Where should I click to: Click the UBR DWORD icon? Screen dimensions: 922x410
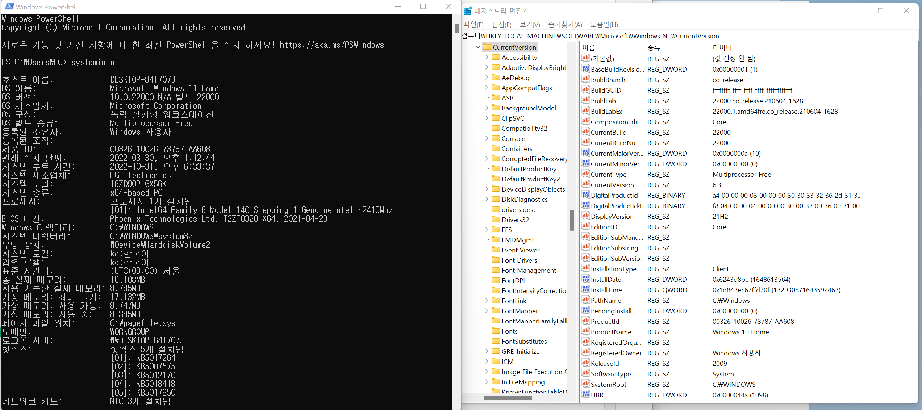tap(585, 394)
